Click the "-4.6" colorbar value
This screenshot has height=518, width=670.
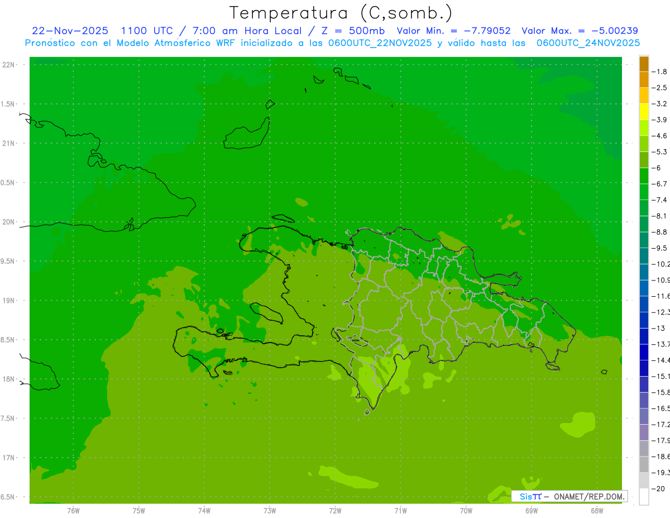tap(660, 136)
